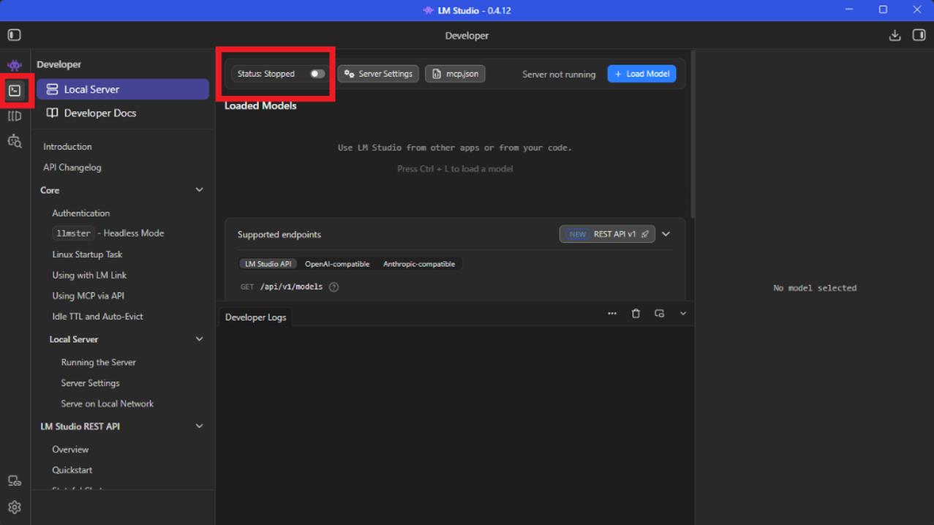Open the Authentication docs page
The image size is (934, 525).
click(x=81, y=214)
